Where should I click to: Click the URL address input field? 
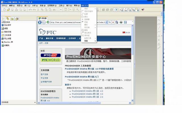[78, 22]
